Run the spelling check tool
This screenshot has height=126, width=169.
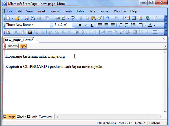[x=73, y=18]
